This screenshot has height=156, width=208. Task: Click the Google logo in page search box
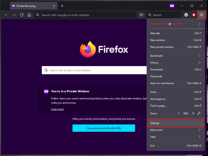coord(46,70)
